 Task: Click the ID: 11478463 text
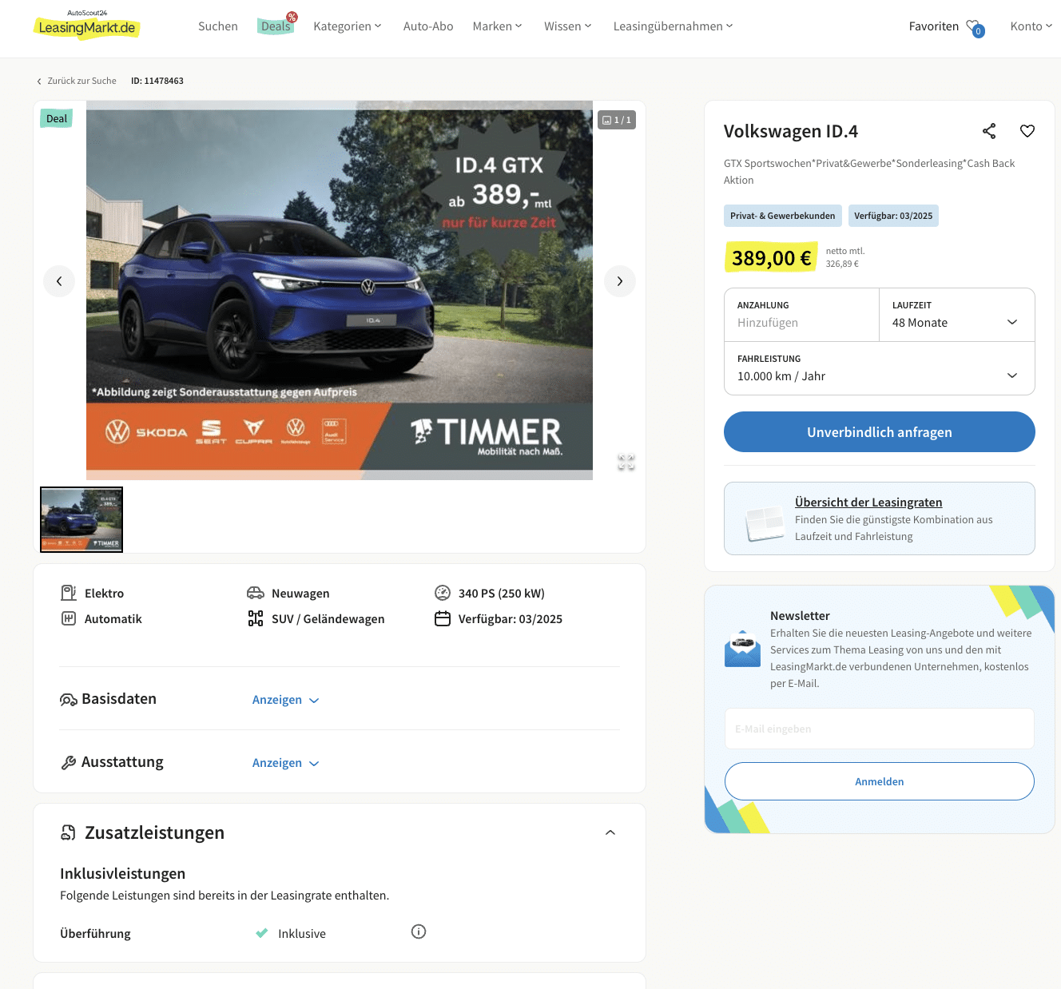point(157,81)
